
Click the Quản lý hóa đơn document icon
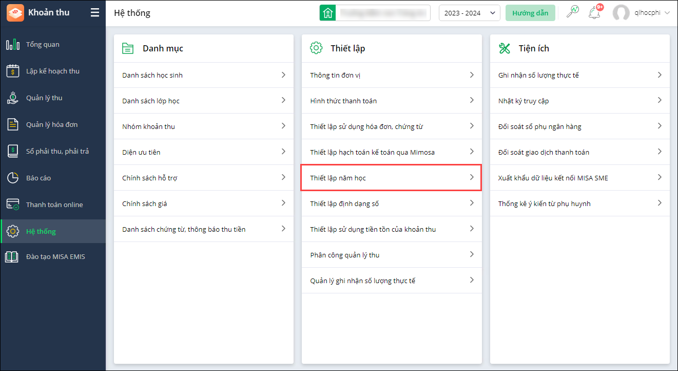13,125
